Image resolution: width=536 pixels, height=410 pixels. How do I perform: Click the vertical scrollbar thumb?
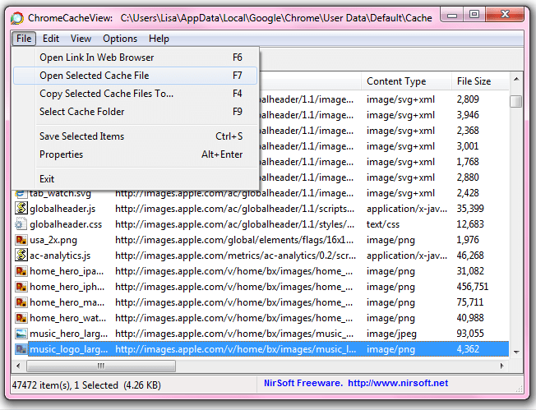tap(515, 102)
